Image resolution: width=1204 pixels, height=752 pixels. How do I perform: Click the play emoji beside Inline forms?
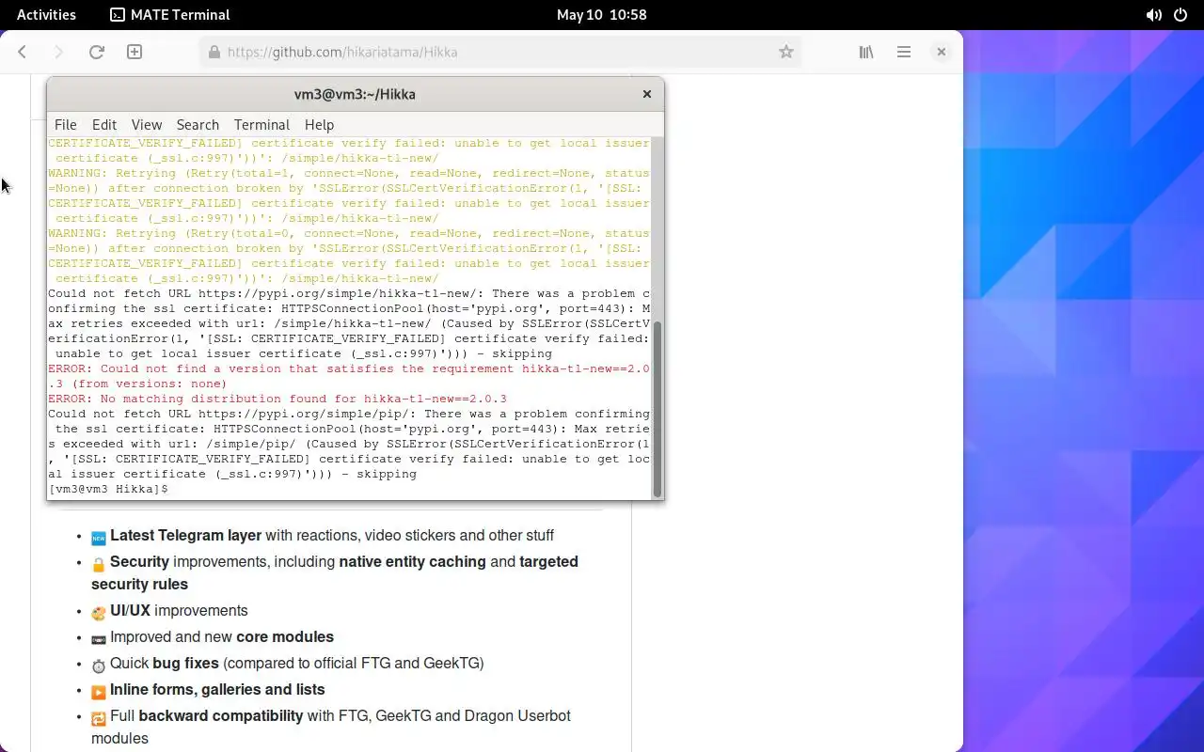pyautogui.click(x=99, y=692)
